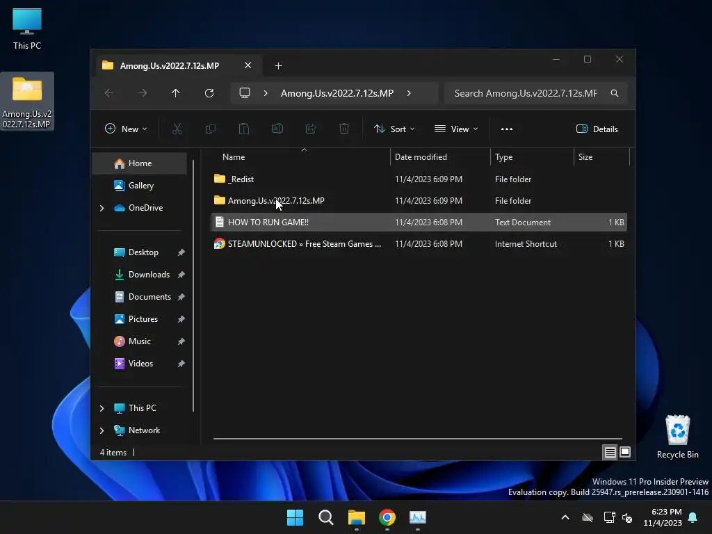Click the Share icon in toolbar

pyautogui.click(x=311, y=129)
